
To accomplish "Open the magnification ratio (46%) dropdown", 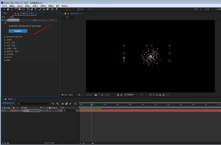I will 72,95.
